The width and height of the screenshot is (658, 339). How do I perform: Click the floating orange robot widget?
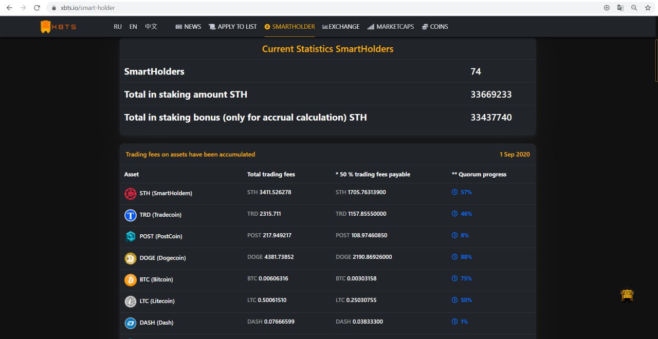[627, 295]
